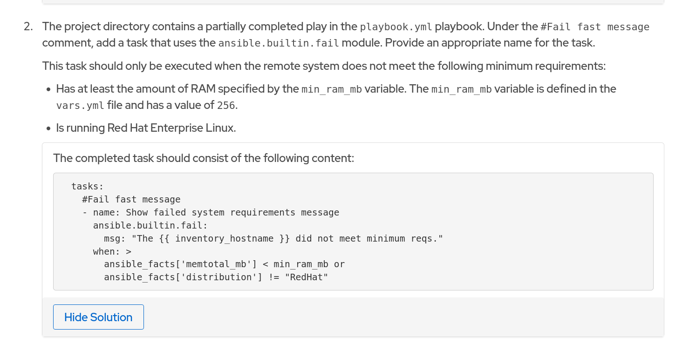Click the #Fail fast message comment in code block
676x344 pixels.
tap(131, 200)
